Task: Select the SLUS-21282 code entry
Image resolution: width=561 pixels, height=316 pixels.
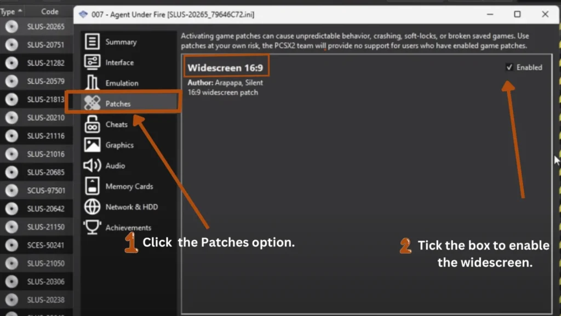Action: (46, 64)
